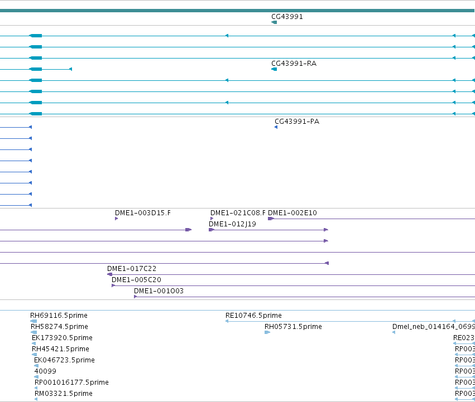Click the EK046723.5prime EST glyph
Viewport: 475px width, 402px height.
(36, 366)
